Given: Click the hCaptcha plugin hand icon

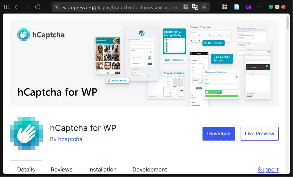Looking at the screenshot, I should point(26,134).
